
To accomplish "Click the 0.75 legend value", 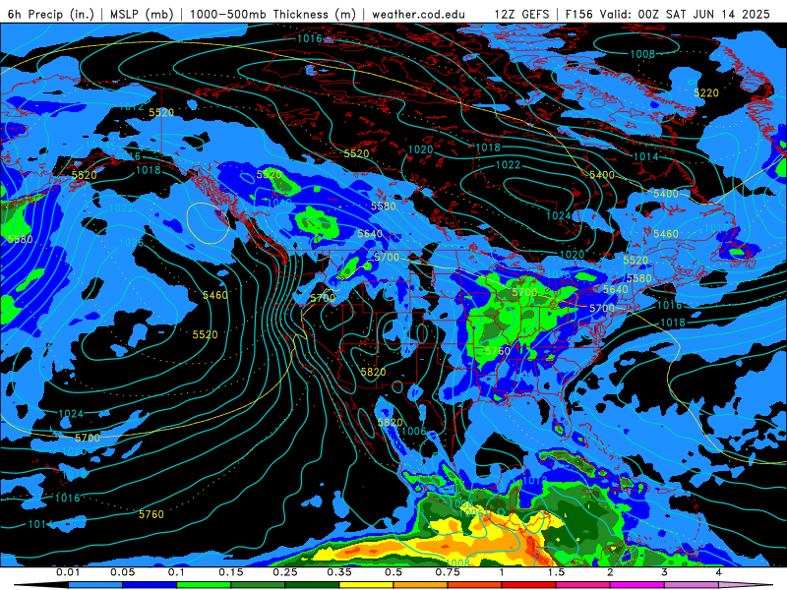I will click(x=448, y=572).
